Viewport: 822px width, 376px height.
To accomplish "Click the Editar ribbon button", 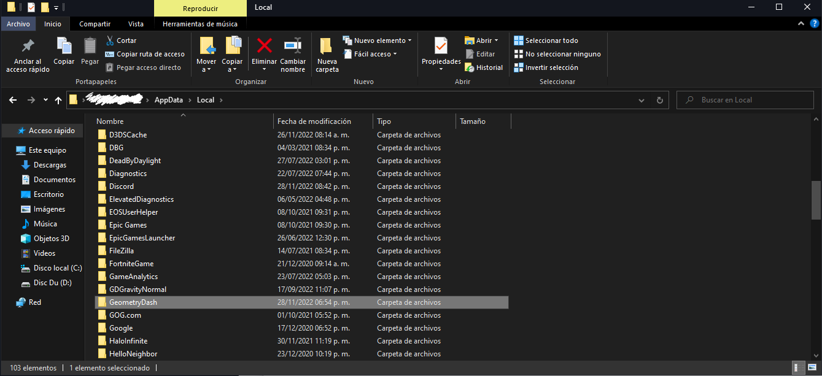I will tap(479, 54).
